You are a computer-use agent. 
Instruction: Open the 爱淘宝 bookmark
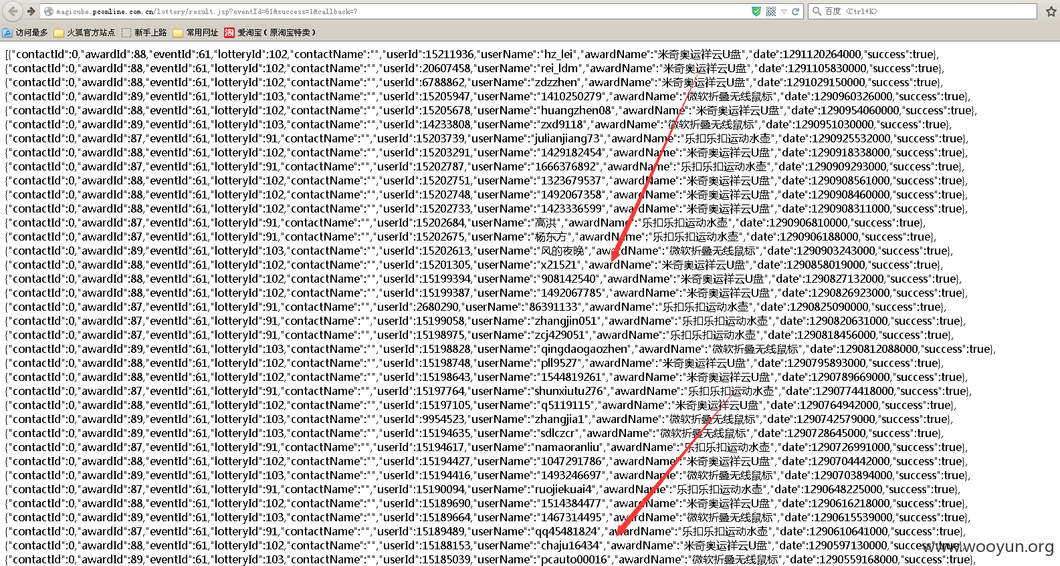(270, 32)
